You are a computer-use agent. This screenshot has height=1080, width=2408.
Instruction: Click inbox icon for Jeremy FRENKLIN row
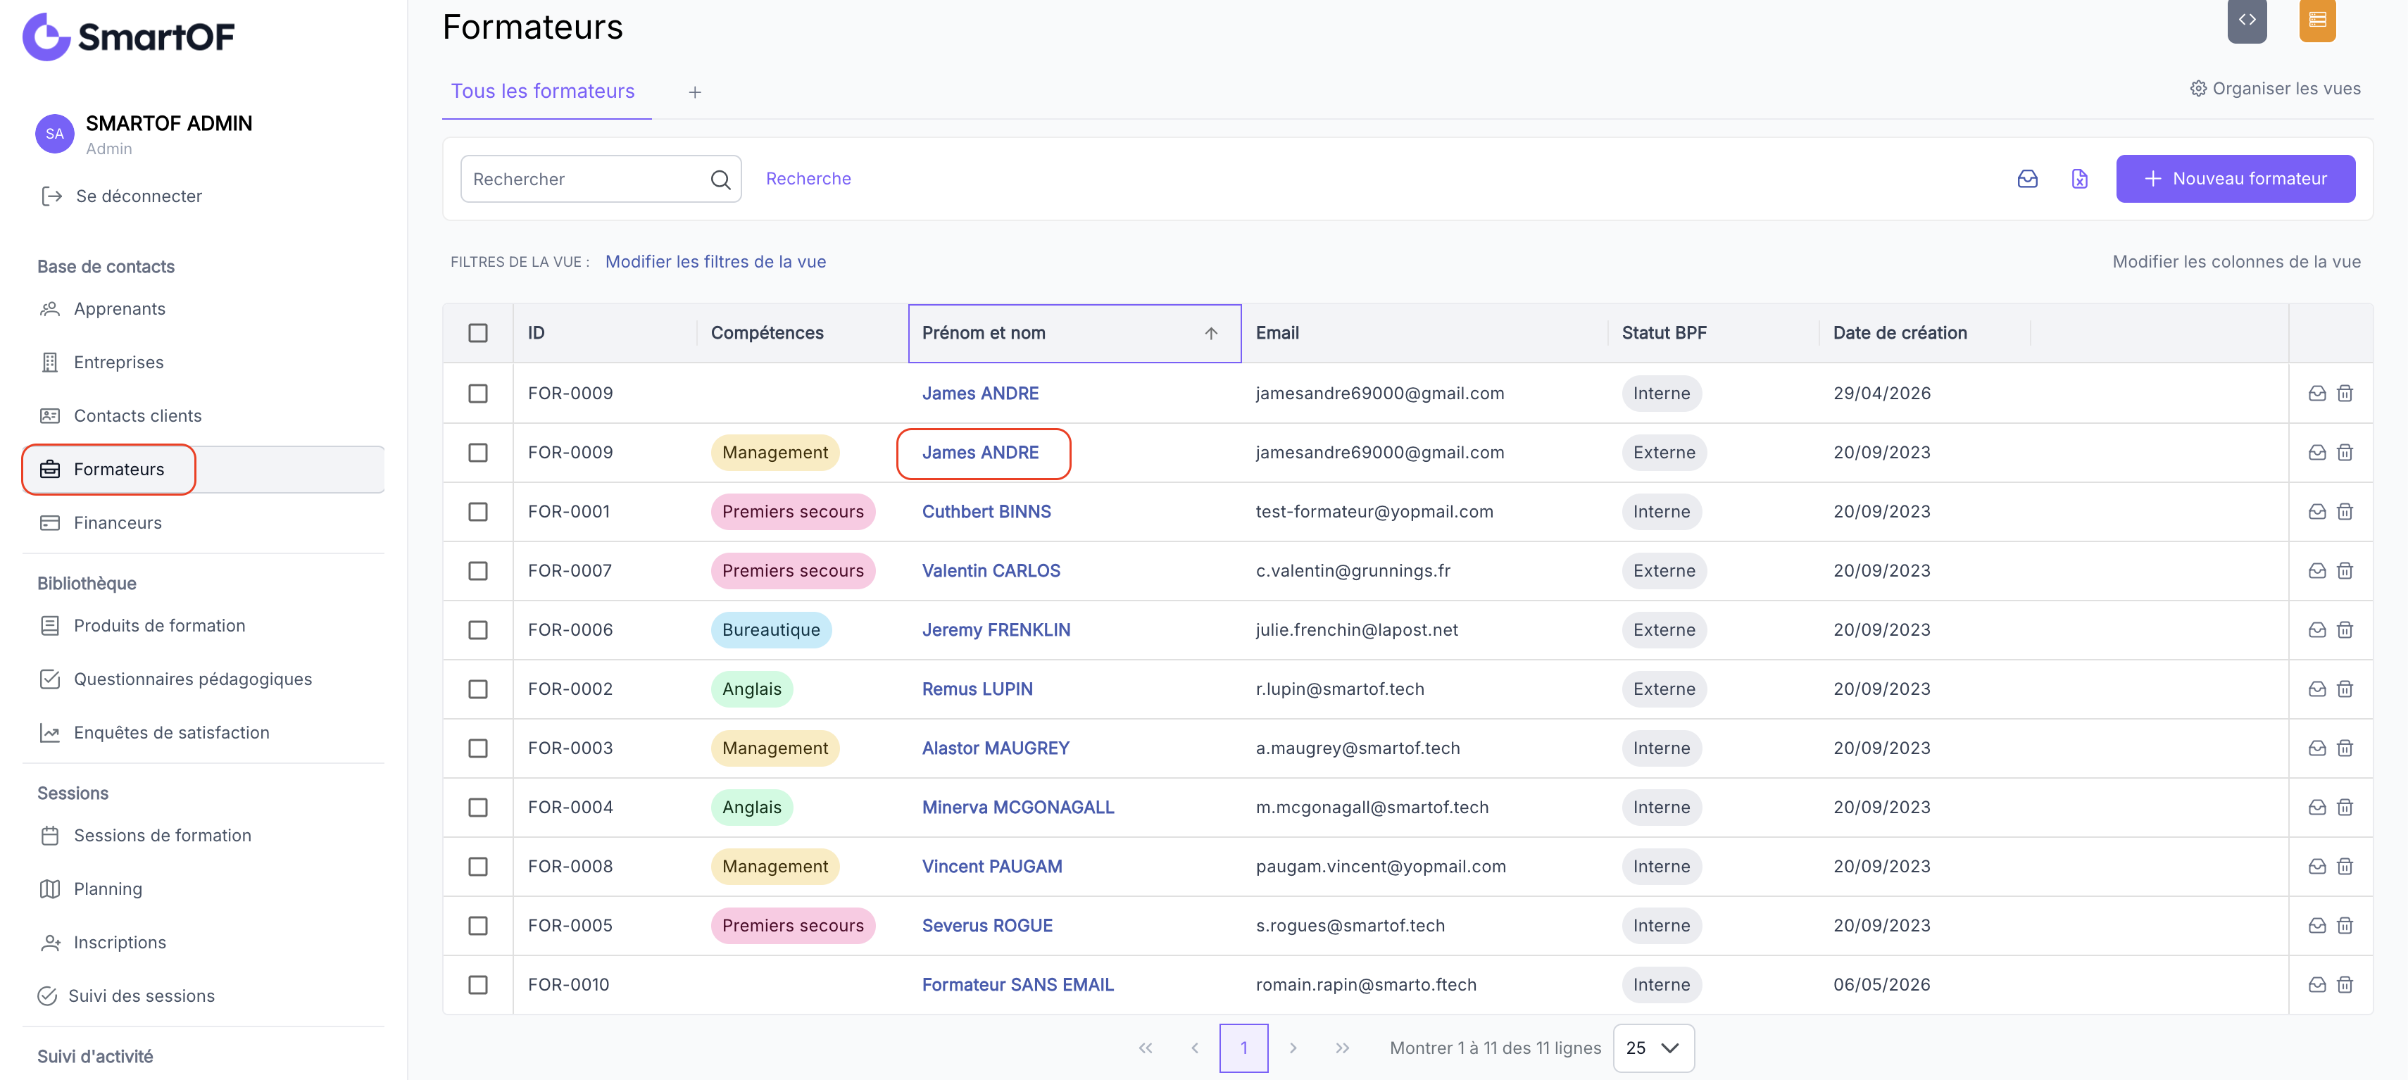click(2316, 629)
